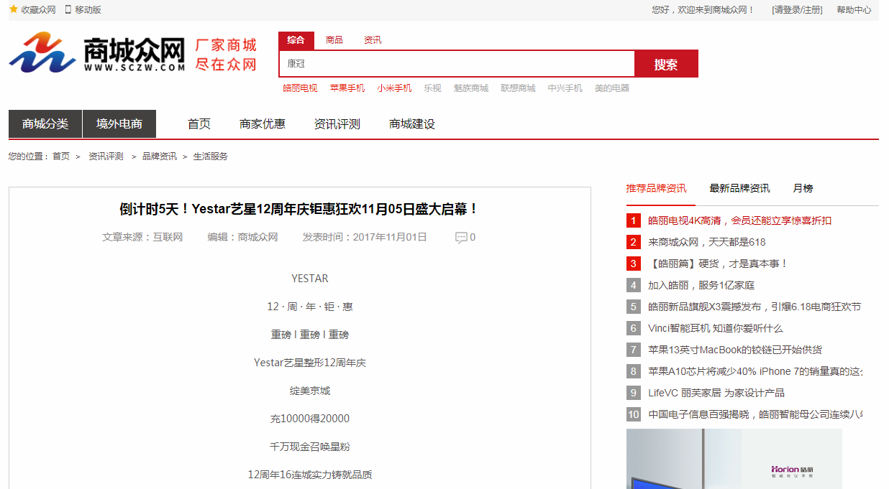Click the search input field
The width and height of the screenshot is (889, 489).
pyautogui.click(x=457, y=63)
